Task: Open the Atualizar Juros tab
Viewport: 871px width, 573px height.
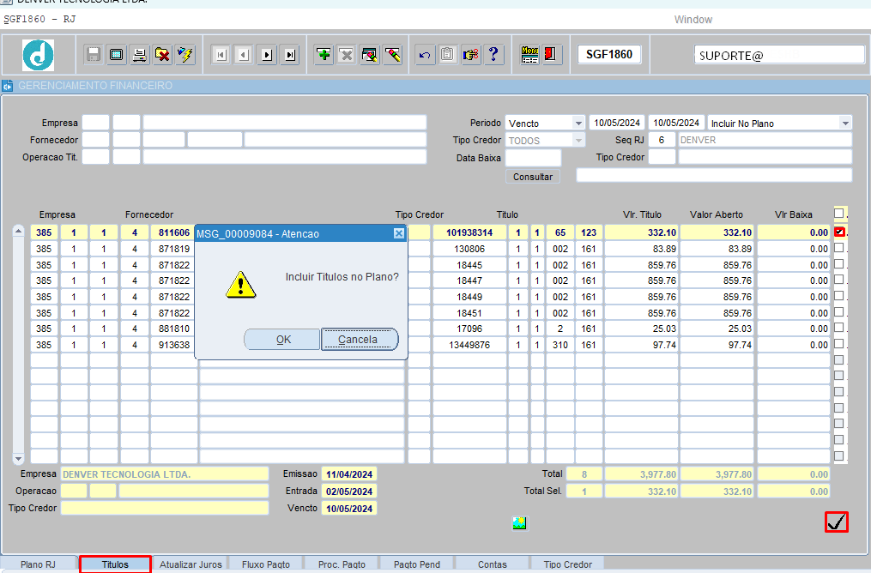Action: click(191, 564)
